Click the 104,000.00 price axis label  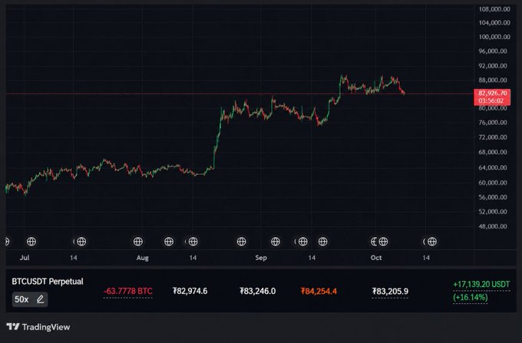494,22
